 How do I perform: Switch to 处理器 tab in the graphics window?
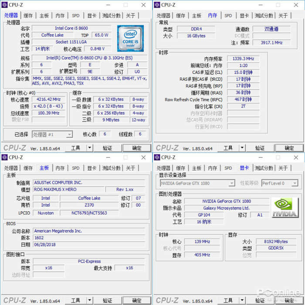coord(163,168)
